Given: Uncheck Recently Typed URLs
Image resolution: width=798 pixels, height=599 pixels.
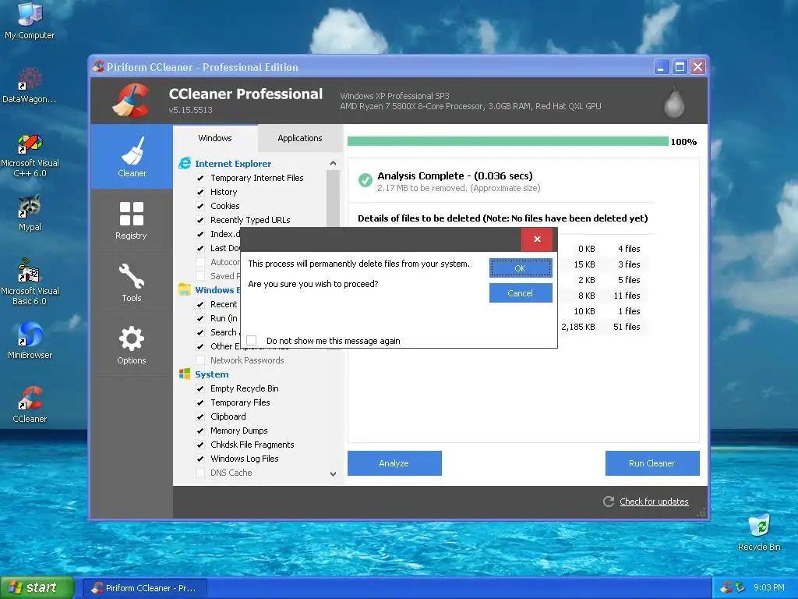Looking at the screenshot, I should tap(200, 220).
